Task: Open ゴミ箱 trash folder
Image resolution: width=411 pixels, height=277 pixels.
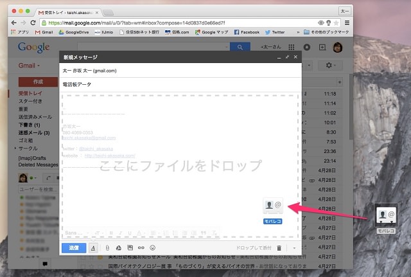Action: 26,140
